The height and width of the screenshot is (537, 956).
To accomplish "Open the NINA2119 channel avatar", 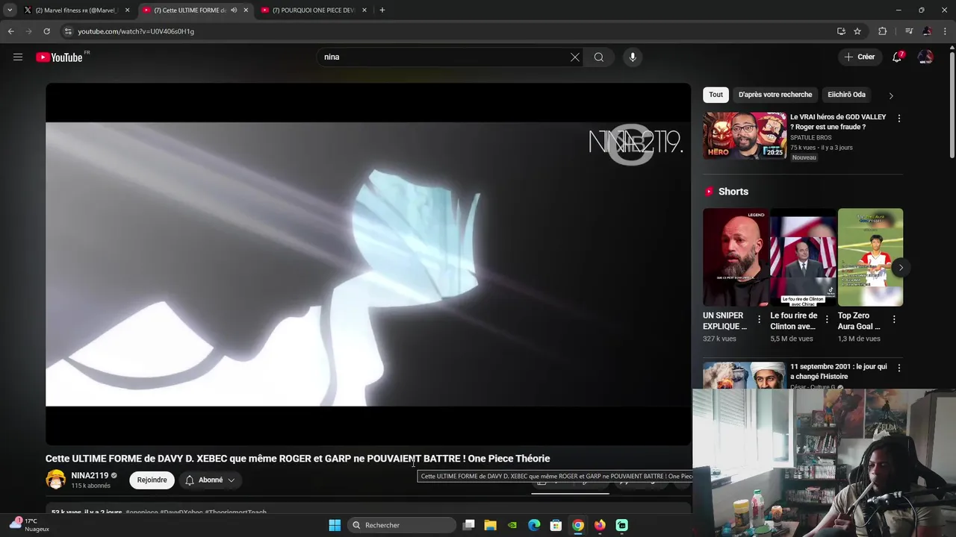I will 56,480.
